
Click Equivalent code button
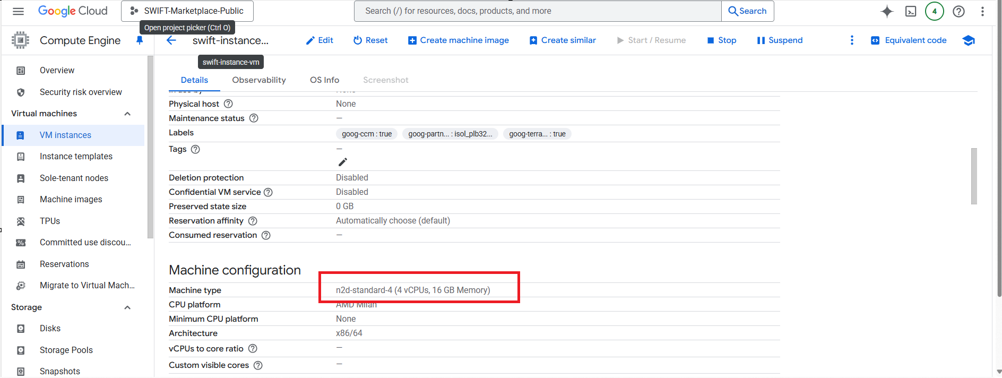click(909, 40)
